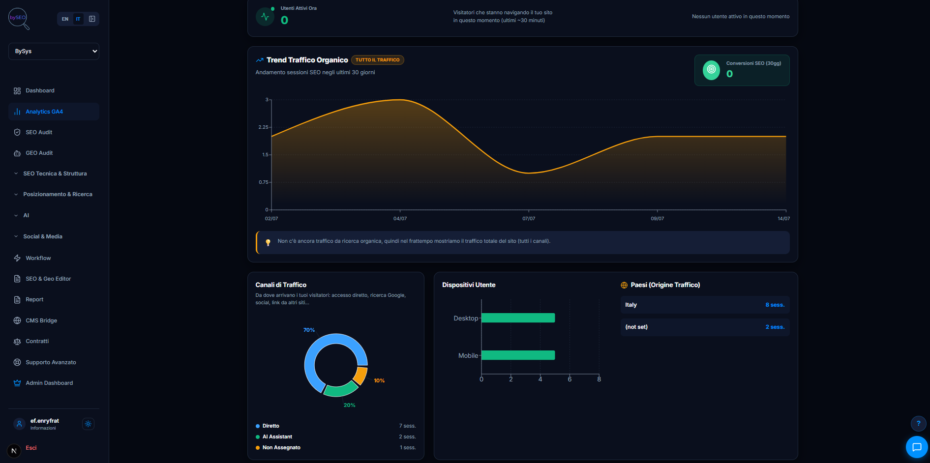The image size is (930, 463).
Task: Open the chat support bubble
Action: (x=917, y=447)
